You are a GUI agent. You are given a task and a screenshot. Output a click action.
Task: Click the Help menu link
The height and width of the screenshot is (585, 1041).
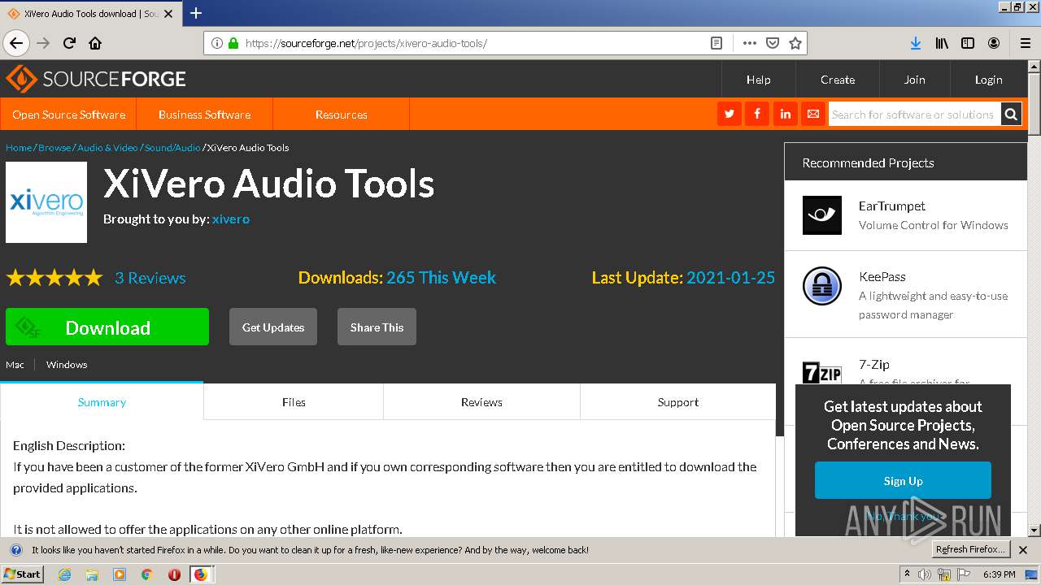coord(759,80)
